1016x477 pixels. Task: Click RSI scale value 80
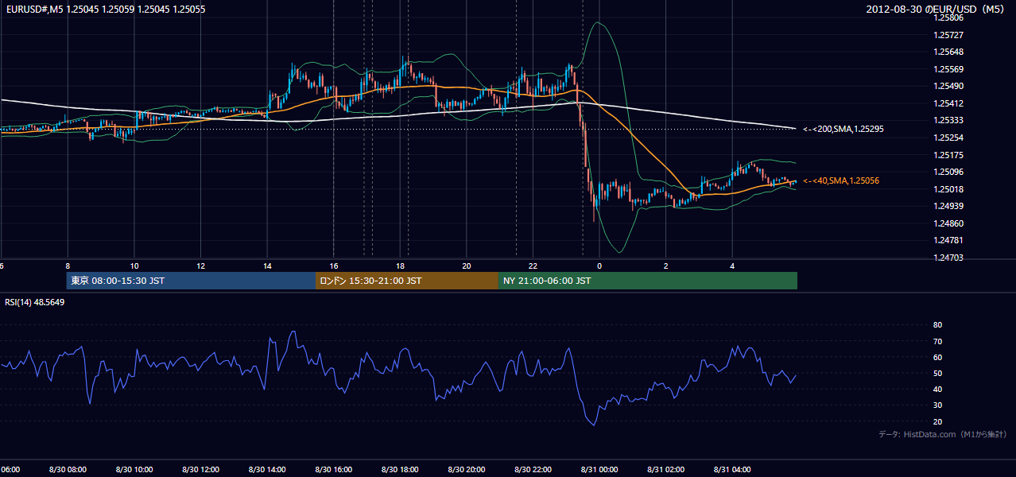pos(937,325)
